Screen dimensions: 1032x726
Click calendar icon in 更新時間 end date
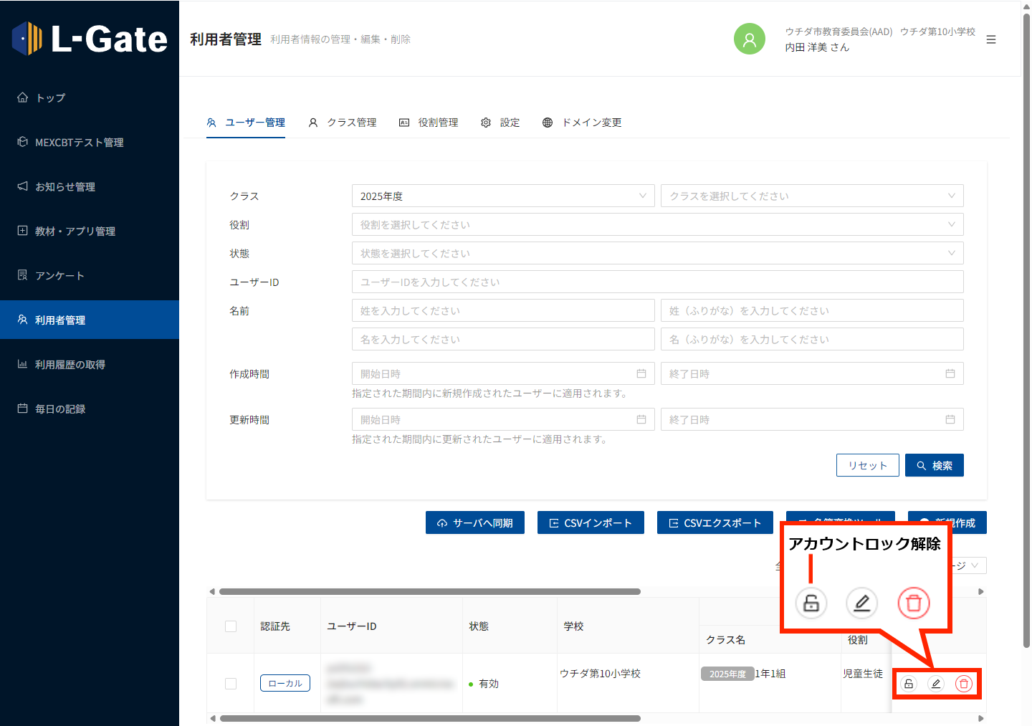coord(950,419)
